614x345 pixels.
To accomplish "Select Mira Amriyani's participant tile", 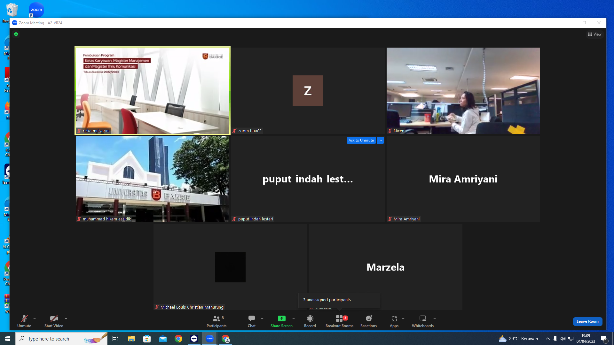I will coord(463,179).
